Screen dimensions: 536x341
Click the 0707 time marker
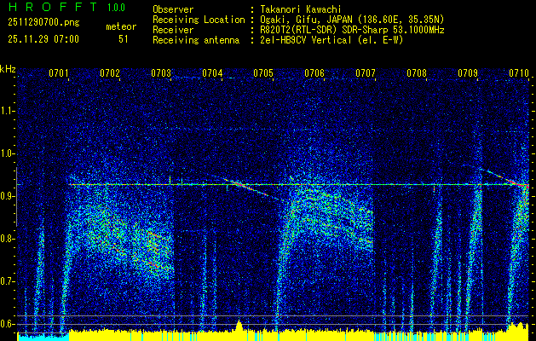point(365,73)
